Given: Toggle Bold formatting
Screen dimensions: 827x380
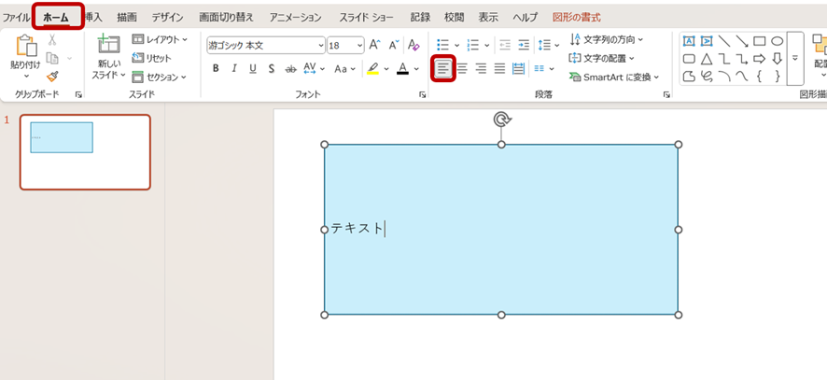Looking at the screenshot, I should click(216, 68).
